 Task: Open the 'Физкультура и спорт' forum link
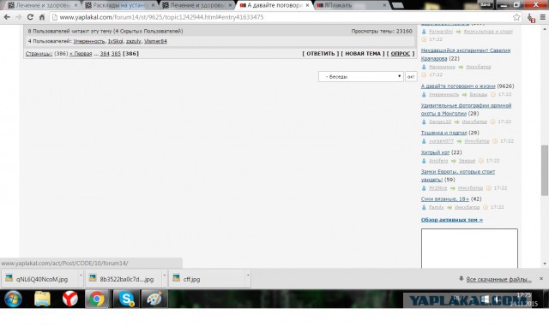[x=488, y=32]
